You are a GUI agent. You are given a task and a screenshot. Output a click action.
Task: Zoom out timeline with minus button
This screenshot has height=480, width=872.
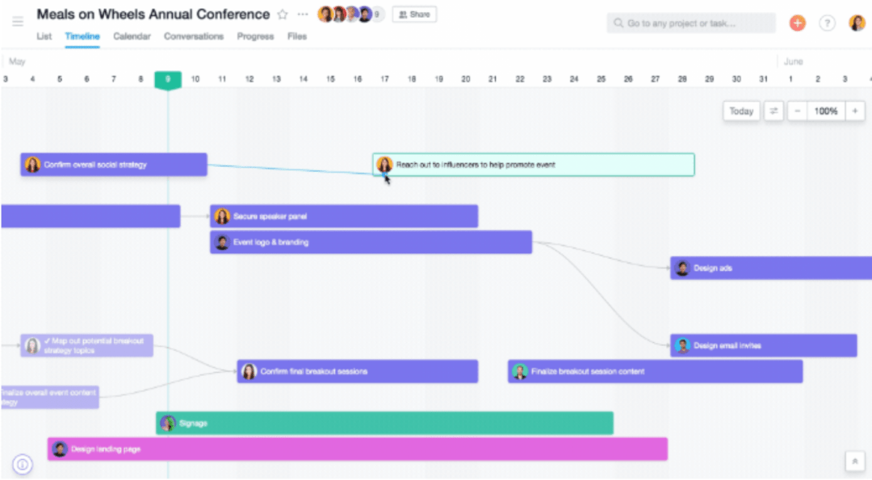coord(797,111)
